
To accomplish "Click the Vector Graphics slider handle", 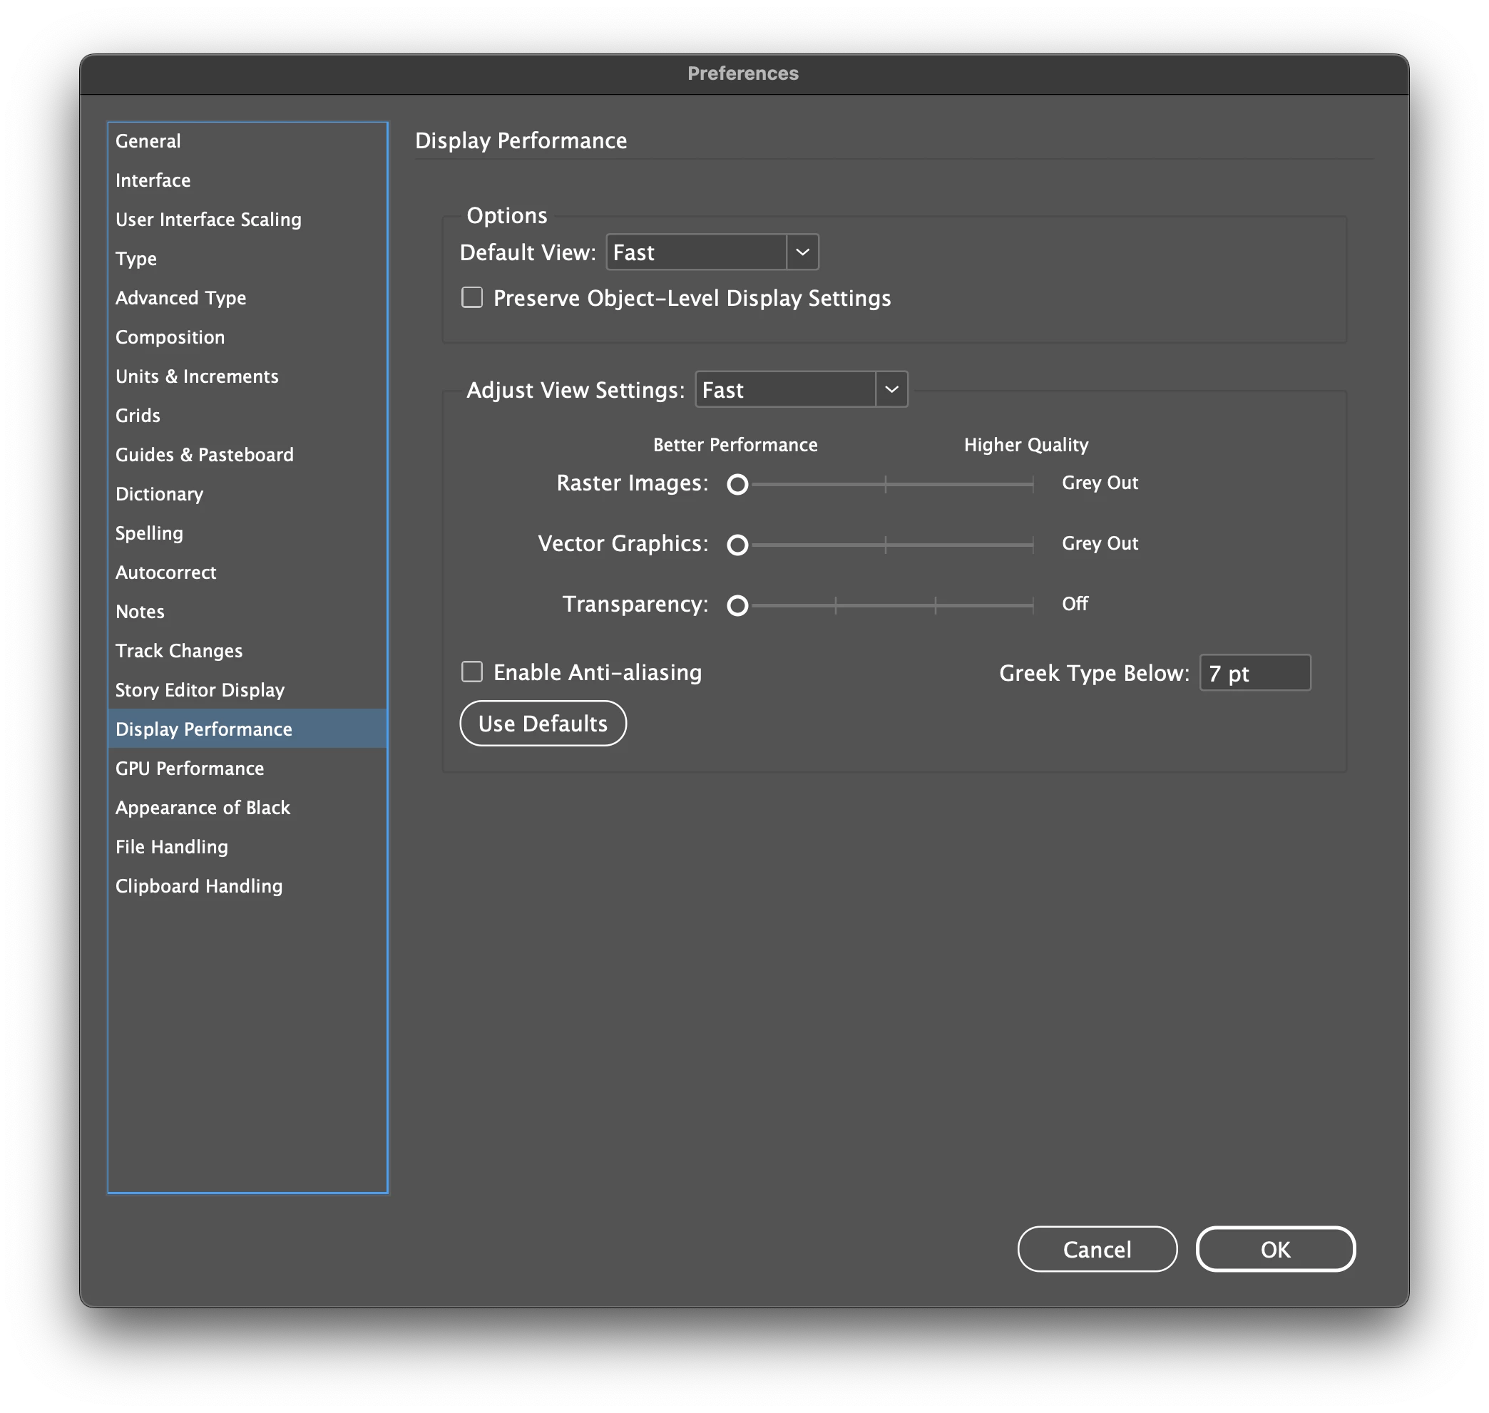I will tap(737, 545).
